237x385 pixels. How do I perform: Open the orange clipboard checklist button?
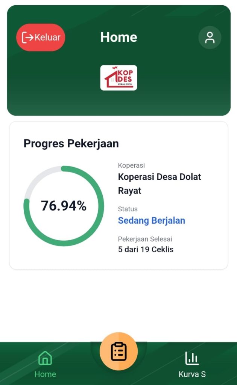coord(118,352)
